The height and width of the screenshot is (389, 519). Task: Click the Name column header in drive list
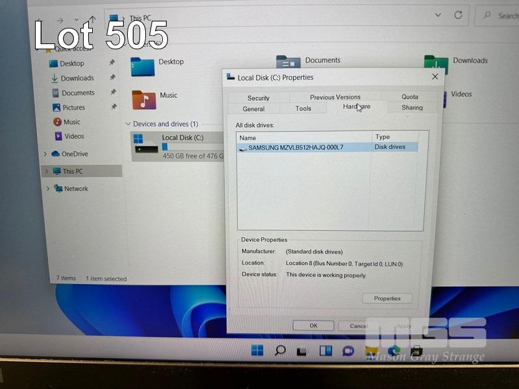pyautogui.click(x=248, y=137)
